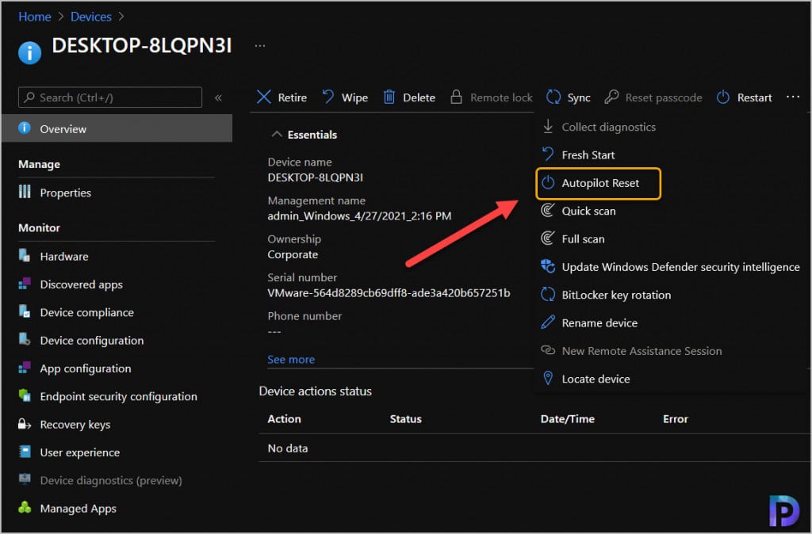Click the New Remote Assistance Session icon

(547, 349)
